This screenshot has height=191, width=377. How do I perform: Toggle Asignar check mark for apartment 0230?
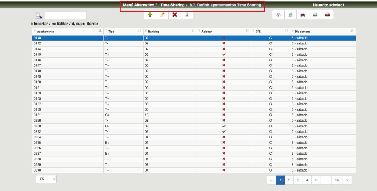click(x=224, y=126)
